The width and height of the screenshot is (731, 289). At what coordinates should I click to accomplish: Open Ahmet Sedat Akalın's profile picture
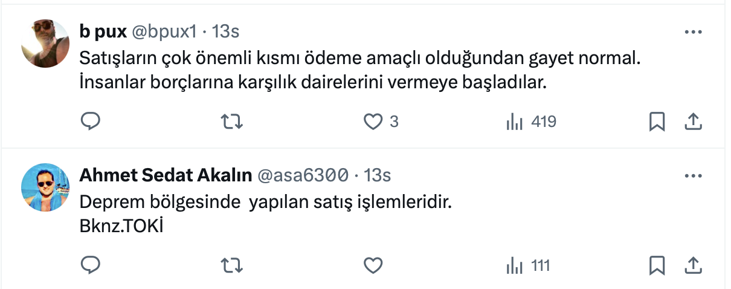tap(45, 187)
